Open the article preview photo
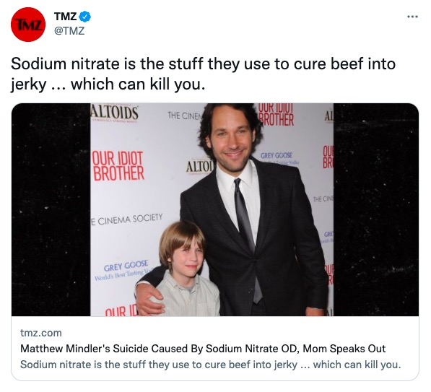Screen dimensions: 431x392 tap(215, 210)
